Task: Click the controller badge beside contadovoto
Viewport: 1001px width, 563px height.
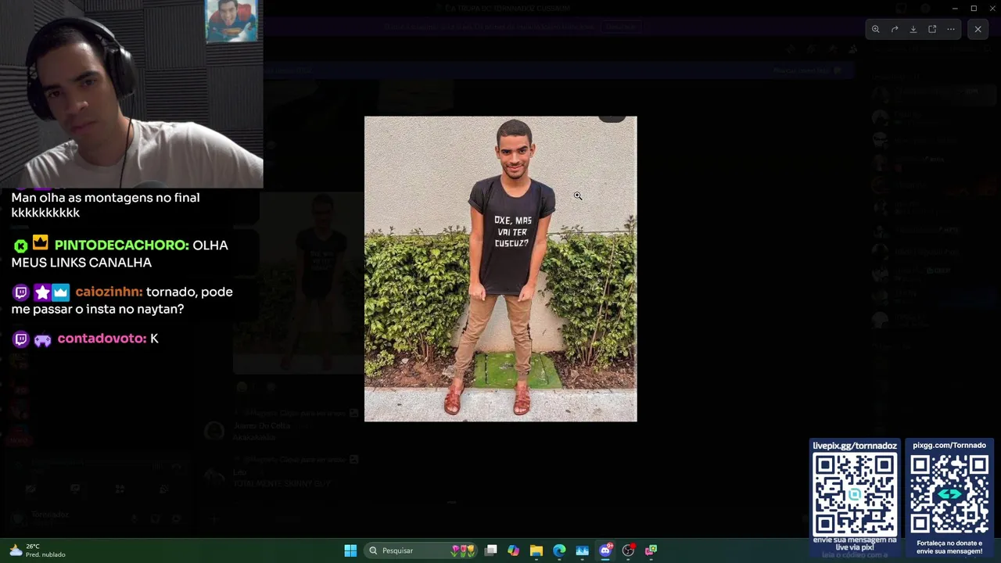Action: click(x=42, y=339)
